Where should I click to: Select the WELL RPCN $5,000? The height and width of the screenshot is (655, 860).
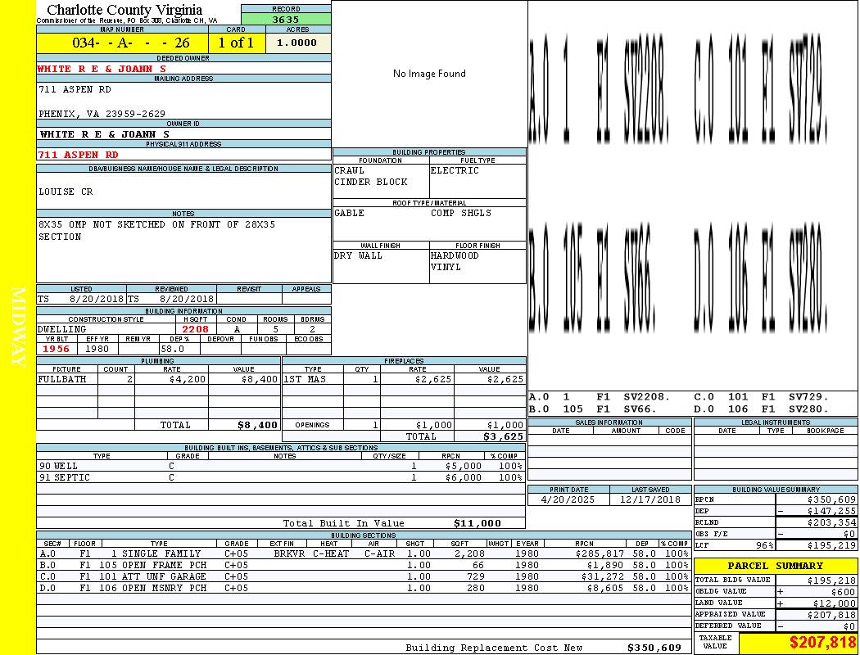coord(464,466)
